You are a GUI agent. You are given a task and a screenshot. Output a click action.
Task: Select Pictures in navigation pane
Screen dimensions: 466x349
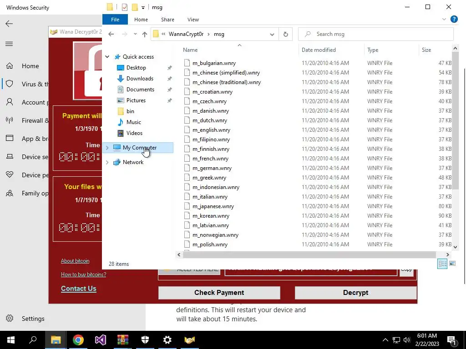[136, 100]
